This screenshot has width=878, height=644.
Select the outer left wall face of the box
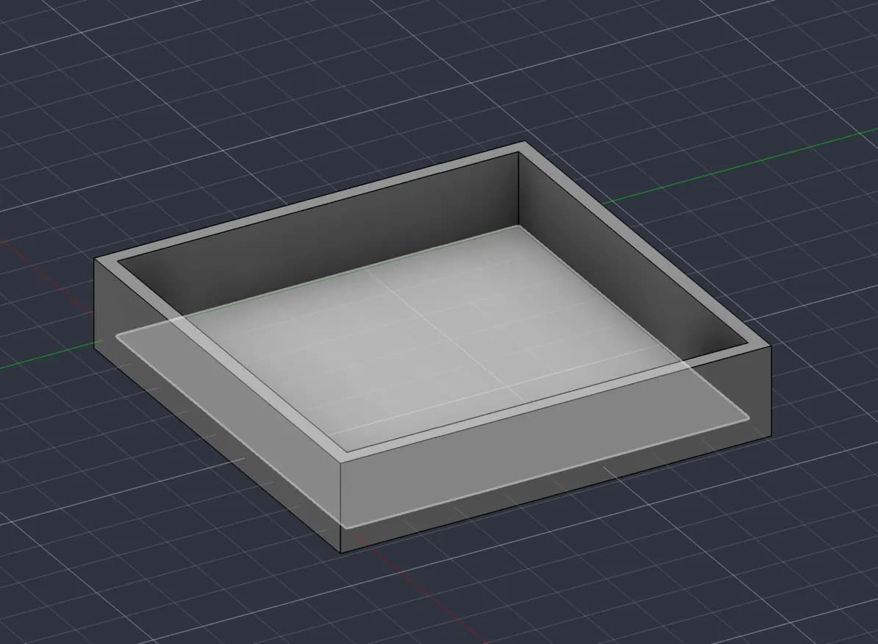pyautogui.click(x=218, y=406)
